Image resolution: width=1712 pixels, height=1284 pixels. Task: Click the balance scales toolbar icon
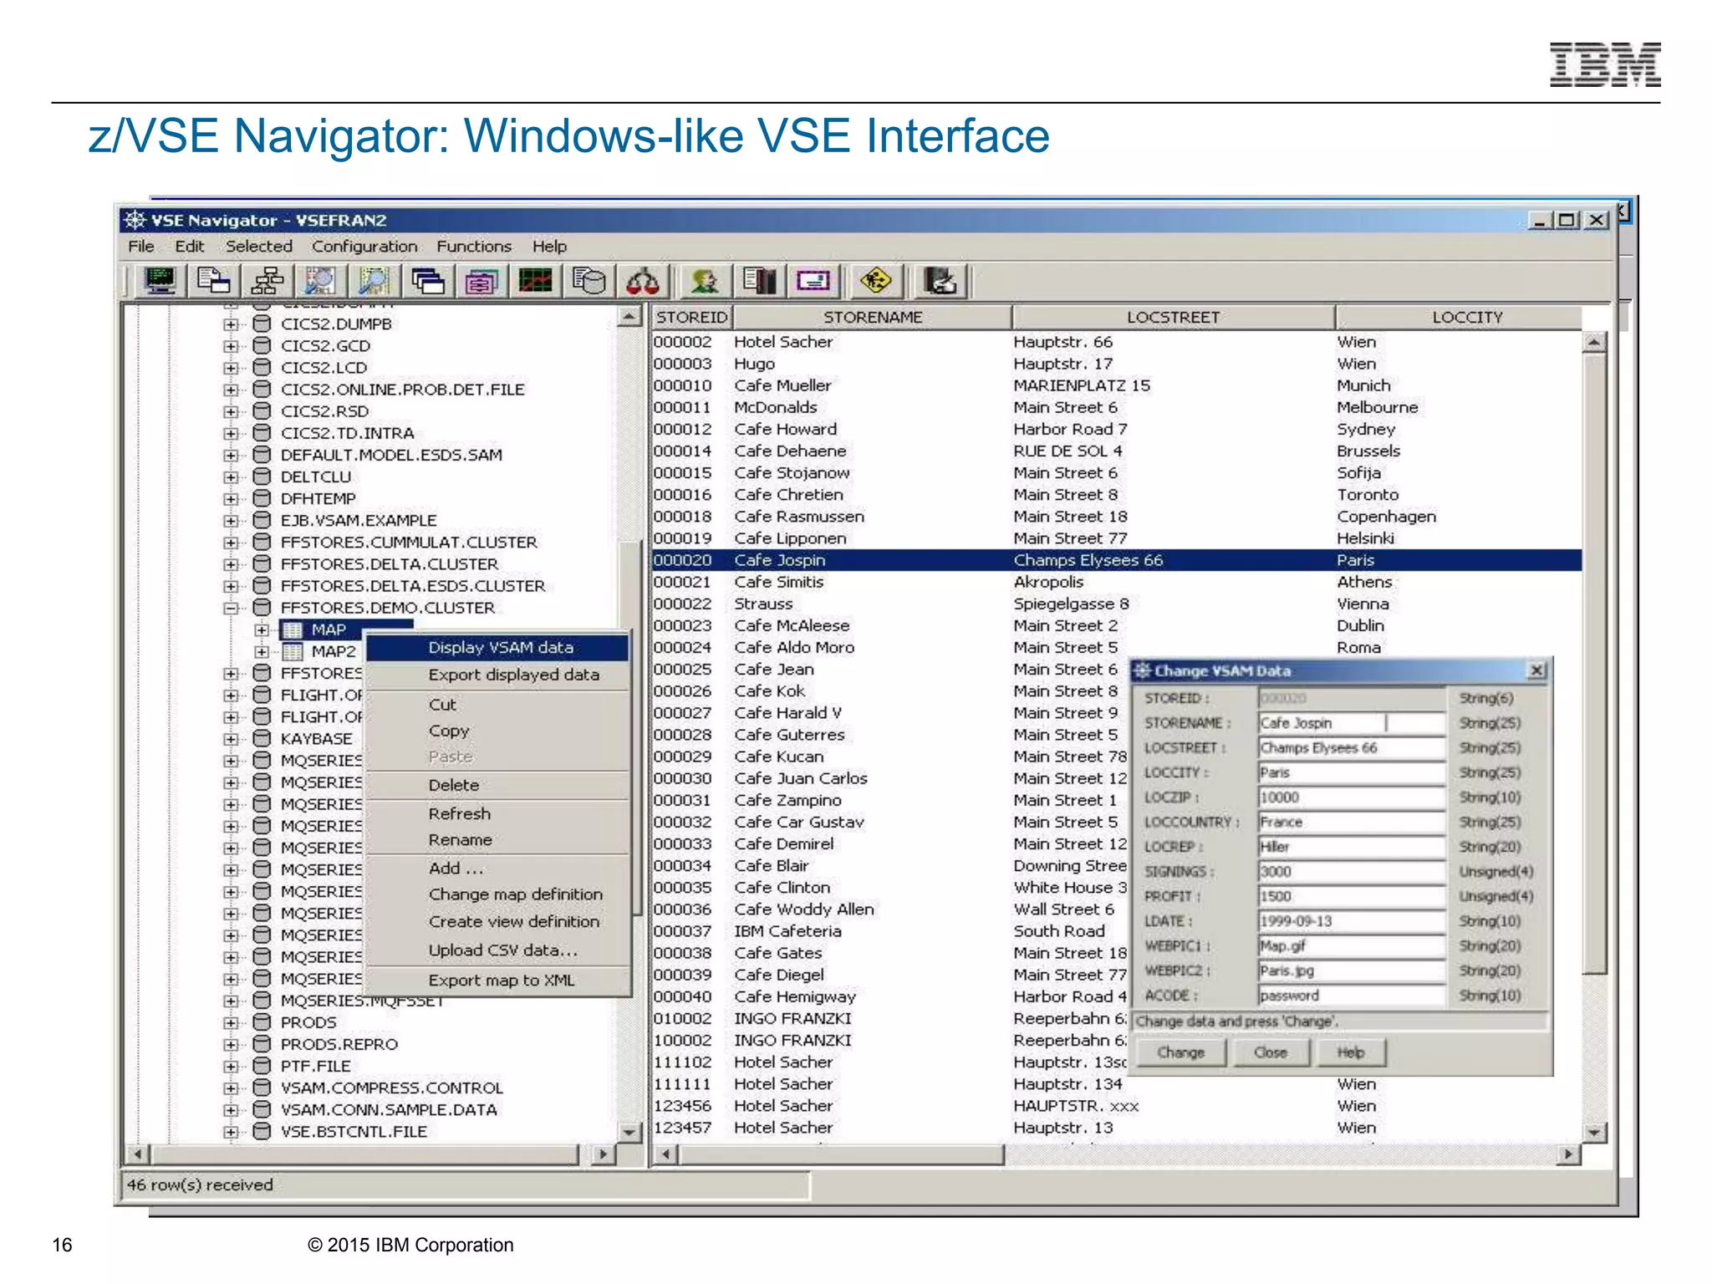coord(643,282)
